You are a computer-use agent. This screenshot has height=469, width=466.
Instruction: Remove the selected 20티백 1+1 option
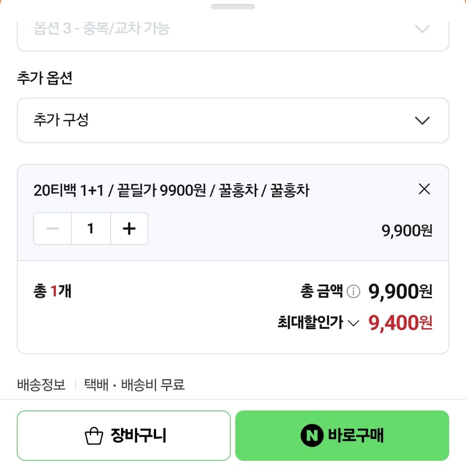[x=424, y=189]
